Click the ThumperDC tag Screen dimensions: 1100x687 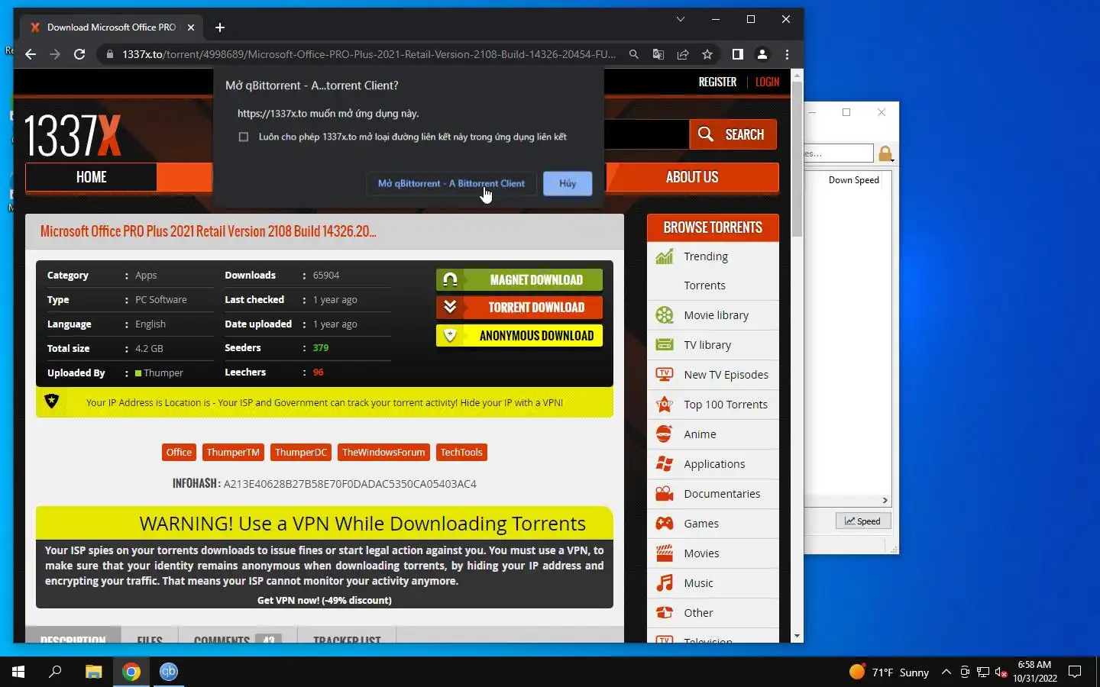click(301, 453)
